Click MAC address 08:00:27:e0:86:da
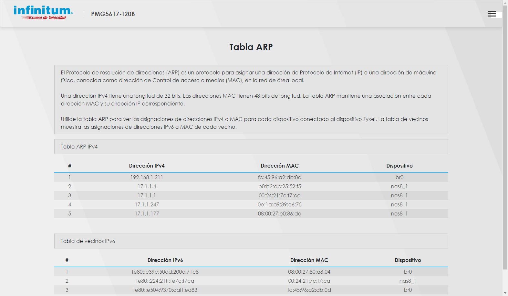Image resolution: width=508 pixels, height=296 pixels. [279, 214]
